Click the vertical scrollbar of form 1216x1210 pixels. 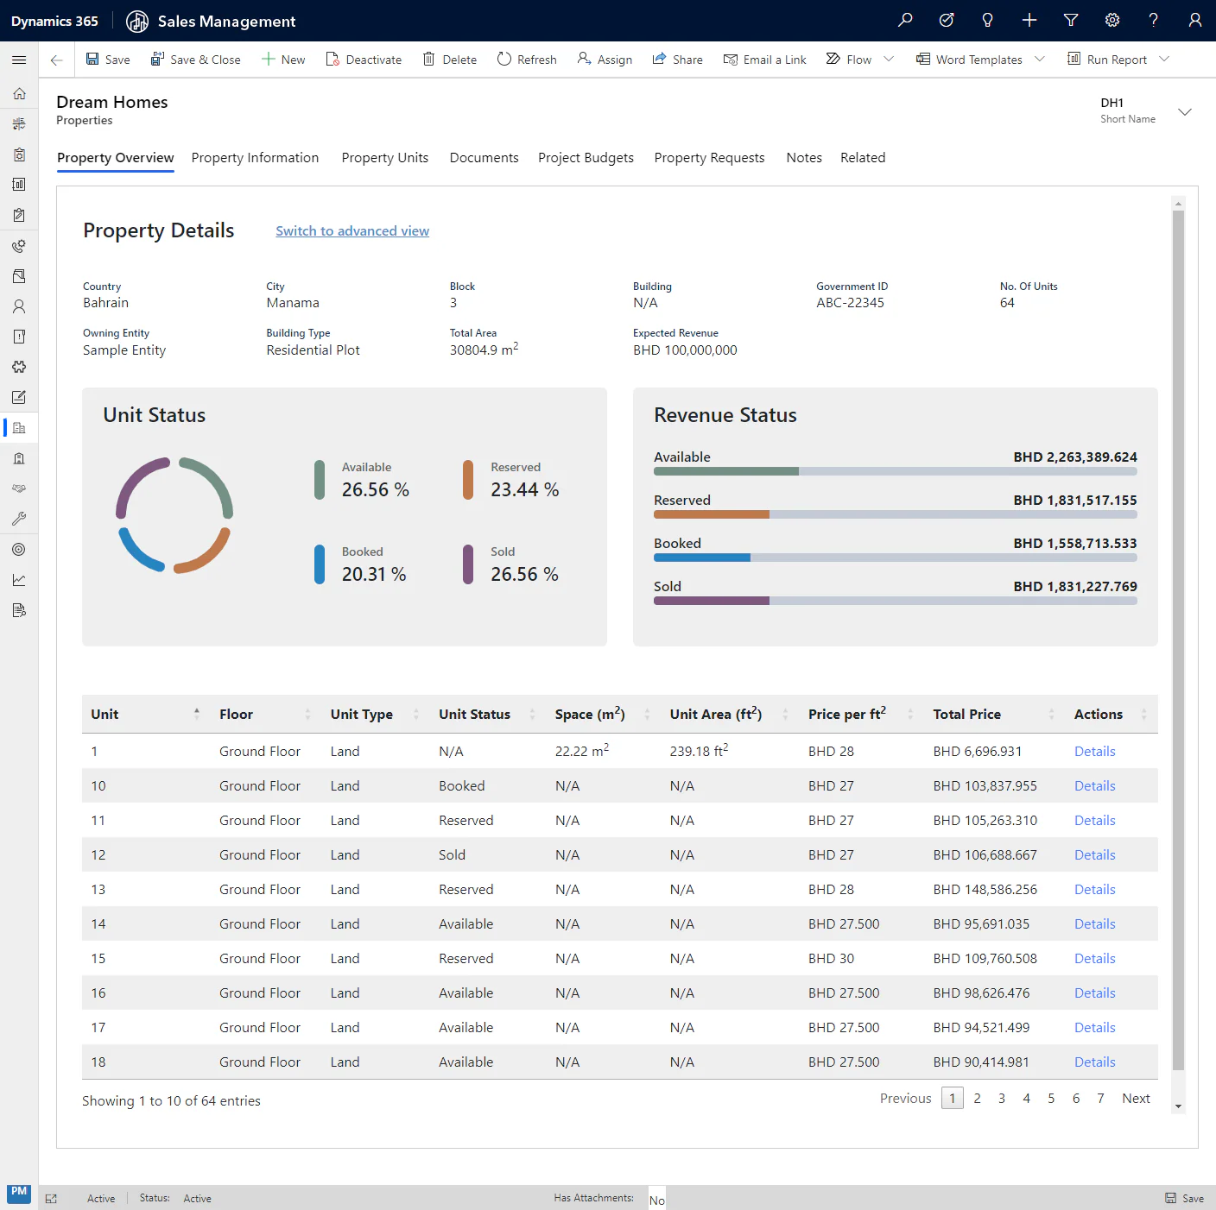(1178, 639)
